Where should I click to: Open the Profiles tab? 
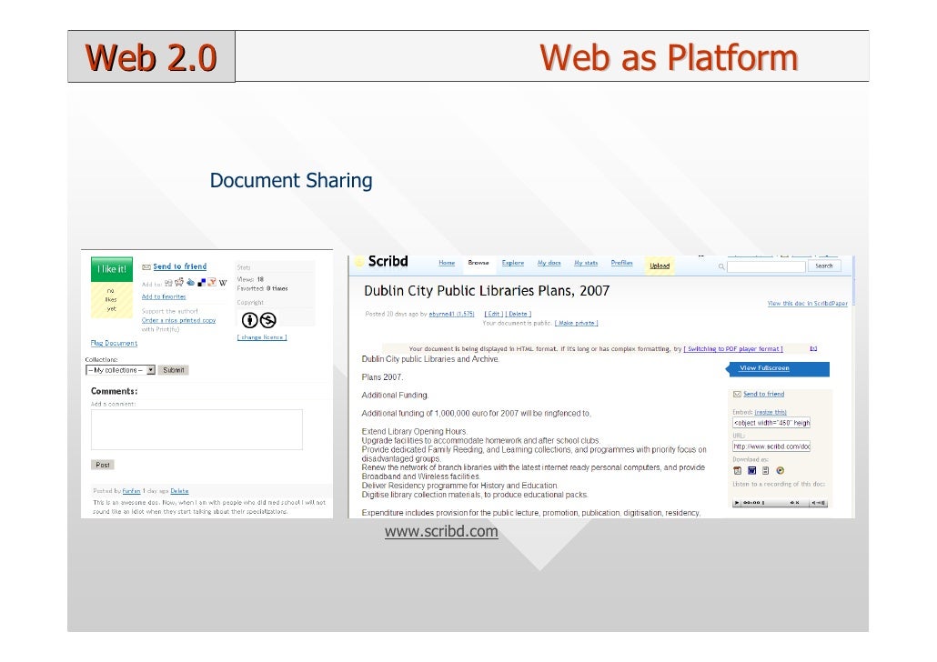pos(621,263)
